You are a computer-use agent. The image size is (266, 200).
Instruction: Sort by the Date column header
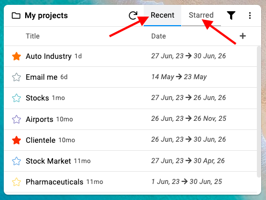click(x=158, y=36)
